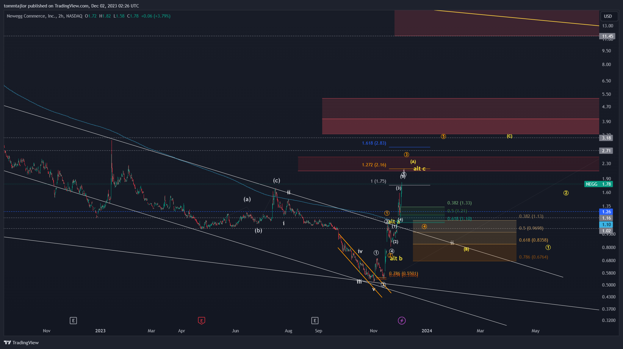Click the white 'v' wave label at bottom
The height and width of the screenshot is (349, 623).
pos(374,289)
